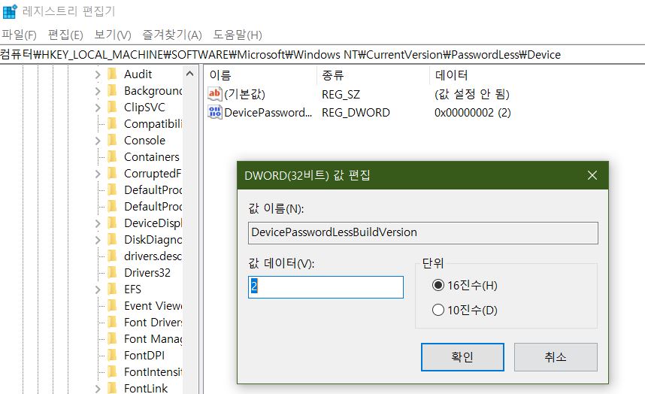Click the REG_DWORD type cell
Viewport: 645px width, 394px height.
(356, 112)
